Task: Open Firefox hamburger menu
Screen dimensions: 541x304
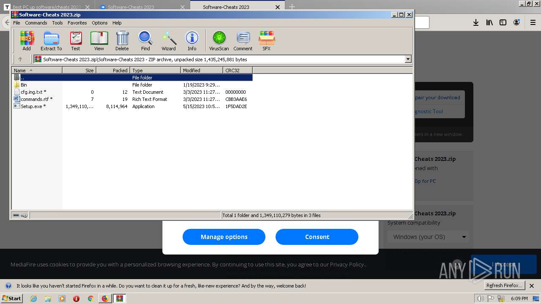Action: (533, 22)
